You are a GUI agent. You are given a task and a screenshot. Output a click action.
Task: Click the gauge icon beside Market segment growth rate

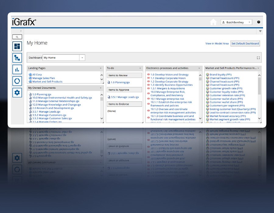point(208,119)
